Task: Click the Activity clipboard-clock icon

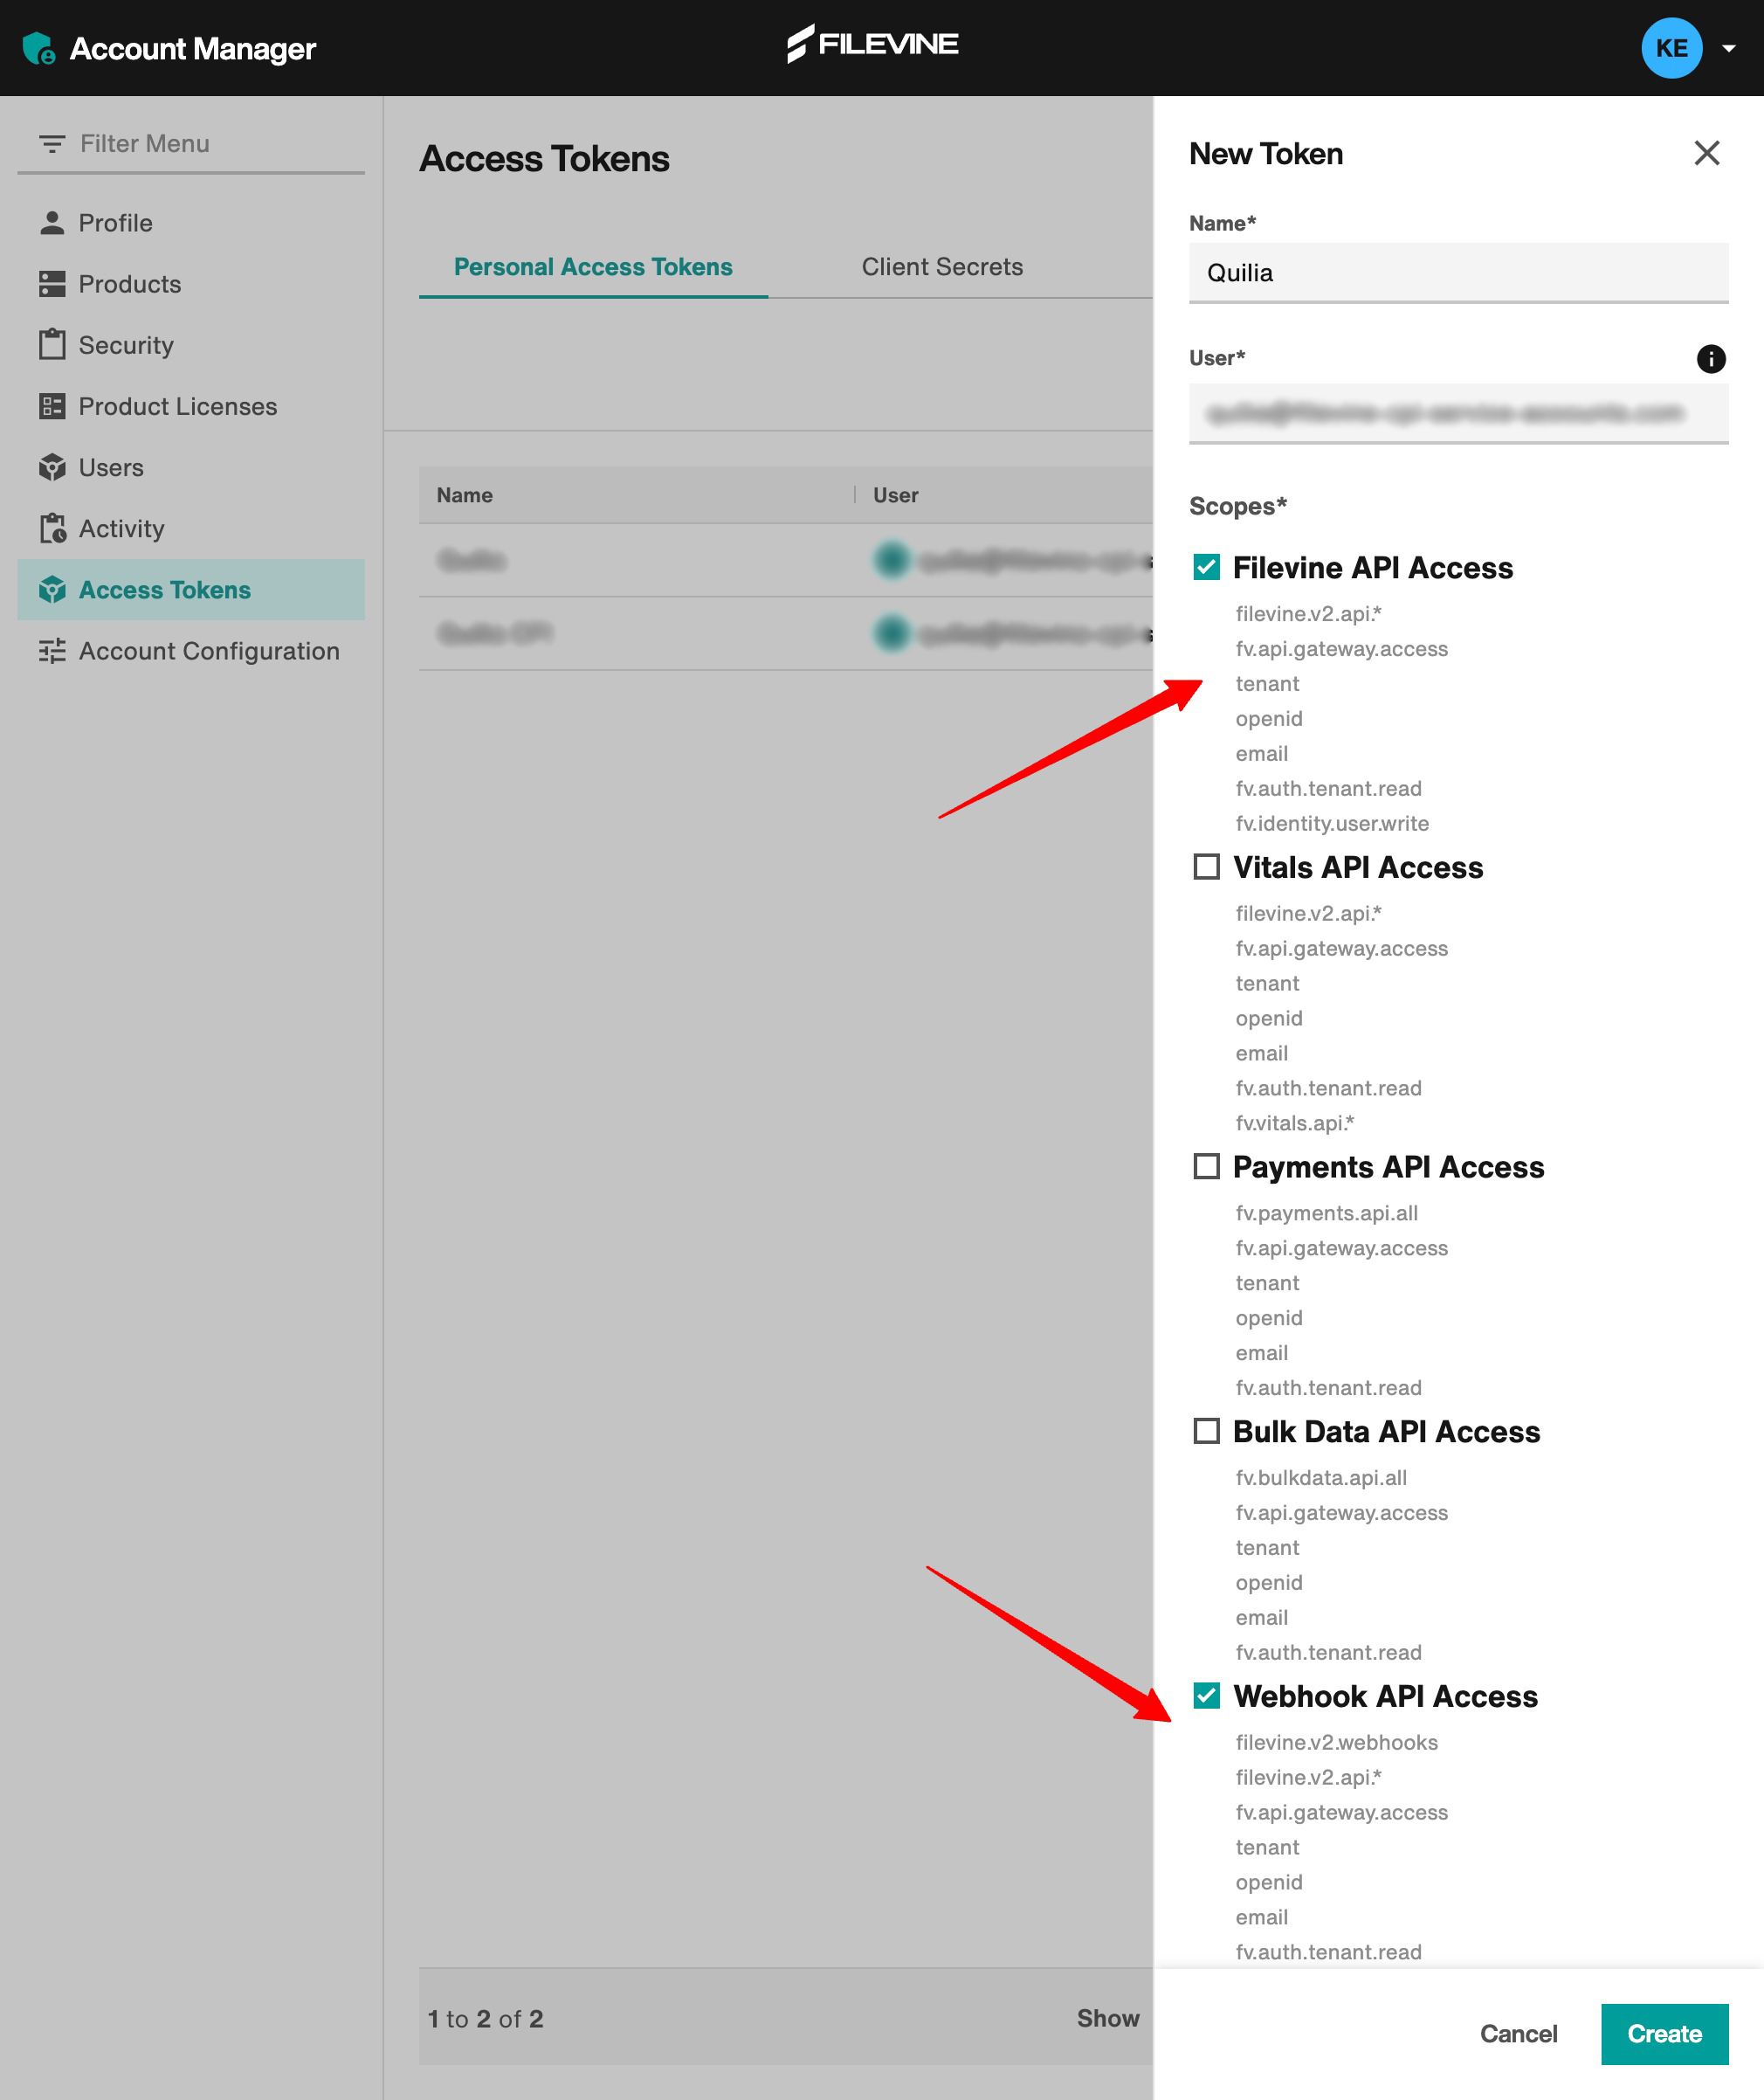Action: (x=52, y=528)
